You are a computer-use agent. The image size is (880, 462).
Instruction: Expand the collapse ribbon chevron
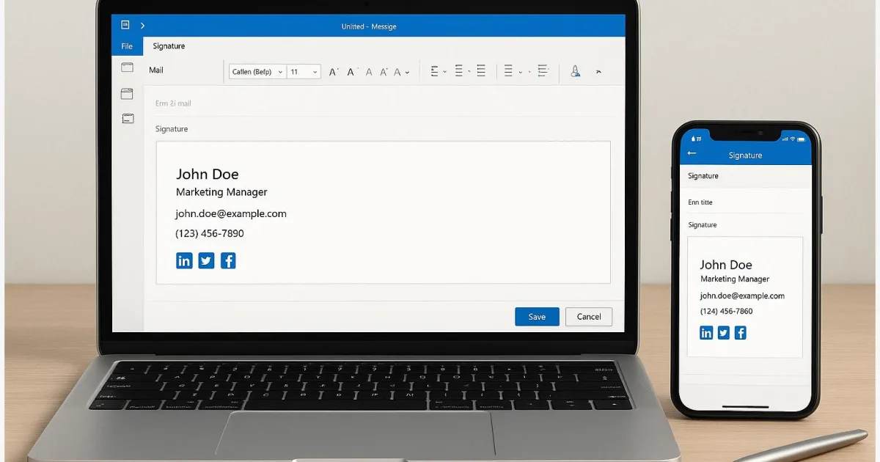tap(598, 71)
